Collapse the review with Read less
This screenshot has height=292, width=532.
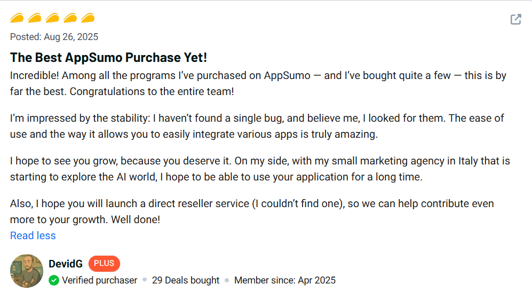click(x=33, y=235)
